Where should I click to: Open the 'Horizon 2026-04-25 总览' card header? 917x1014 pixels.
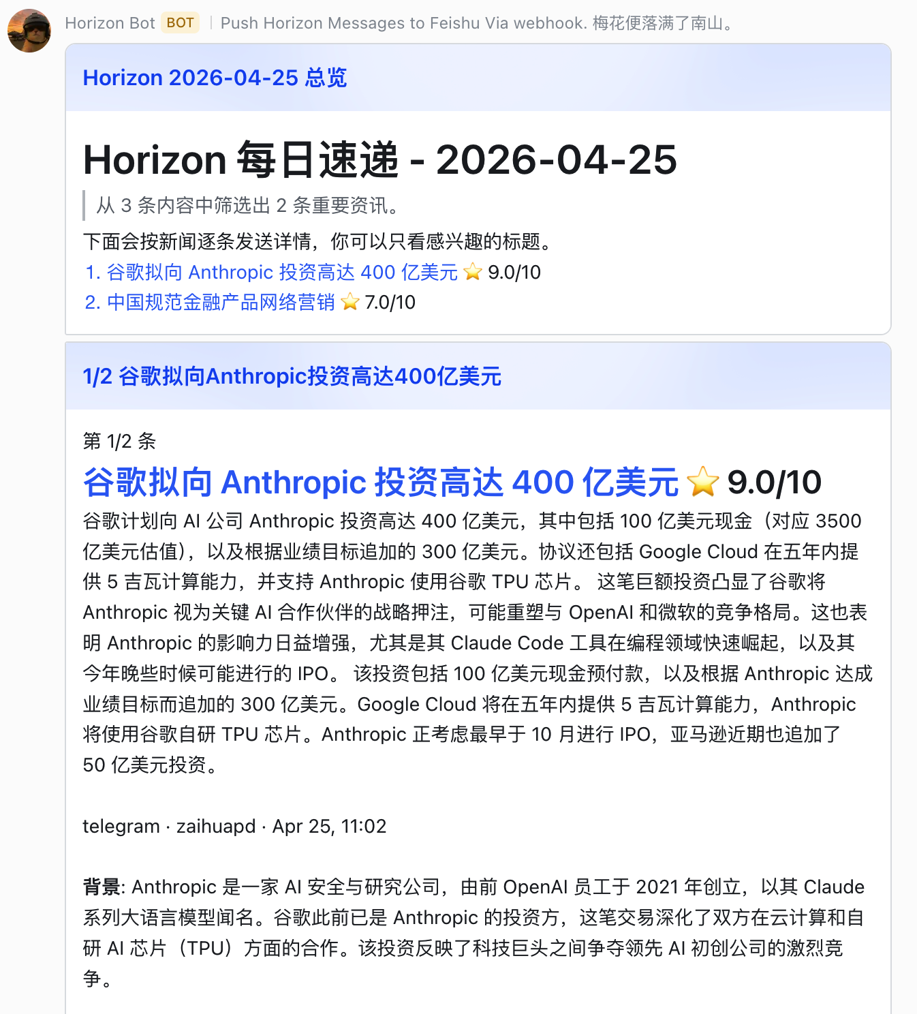(478, 78)
